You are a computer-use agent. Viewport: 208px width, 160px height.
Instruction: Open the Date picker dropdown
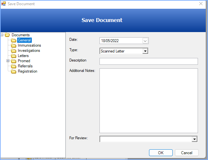145,41
